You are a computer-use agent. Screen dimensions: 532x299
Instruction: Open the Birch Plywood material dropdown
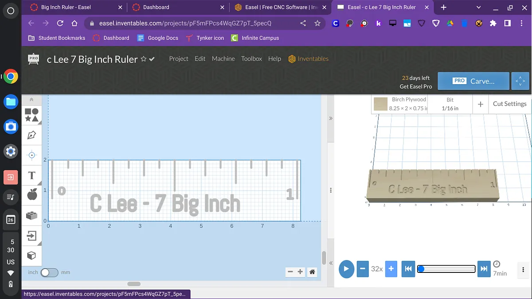[x=399, y=104]
